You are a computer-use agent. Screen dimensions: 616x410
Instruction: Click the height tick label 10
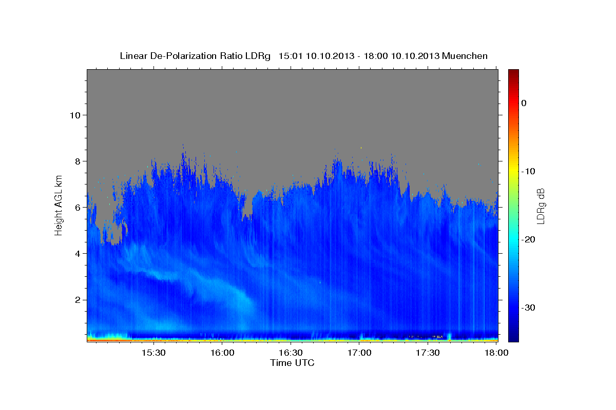point(74,115)
